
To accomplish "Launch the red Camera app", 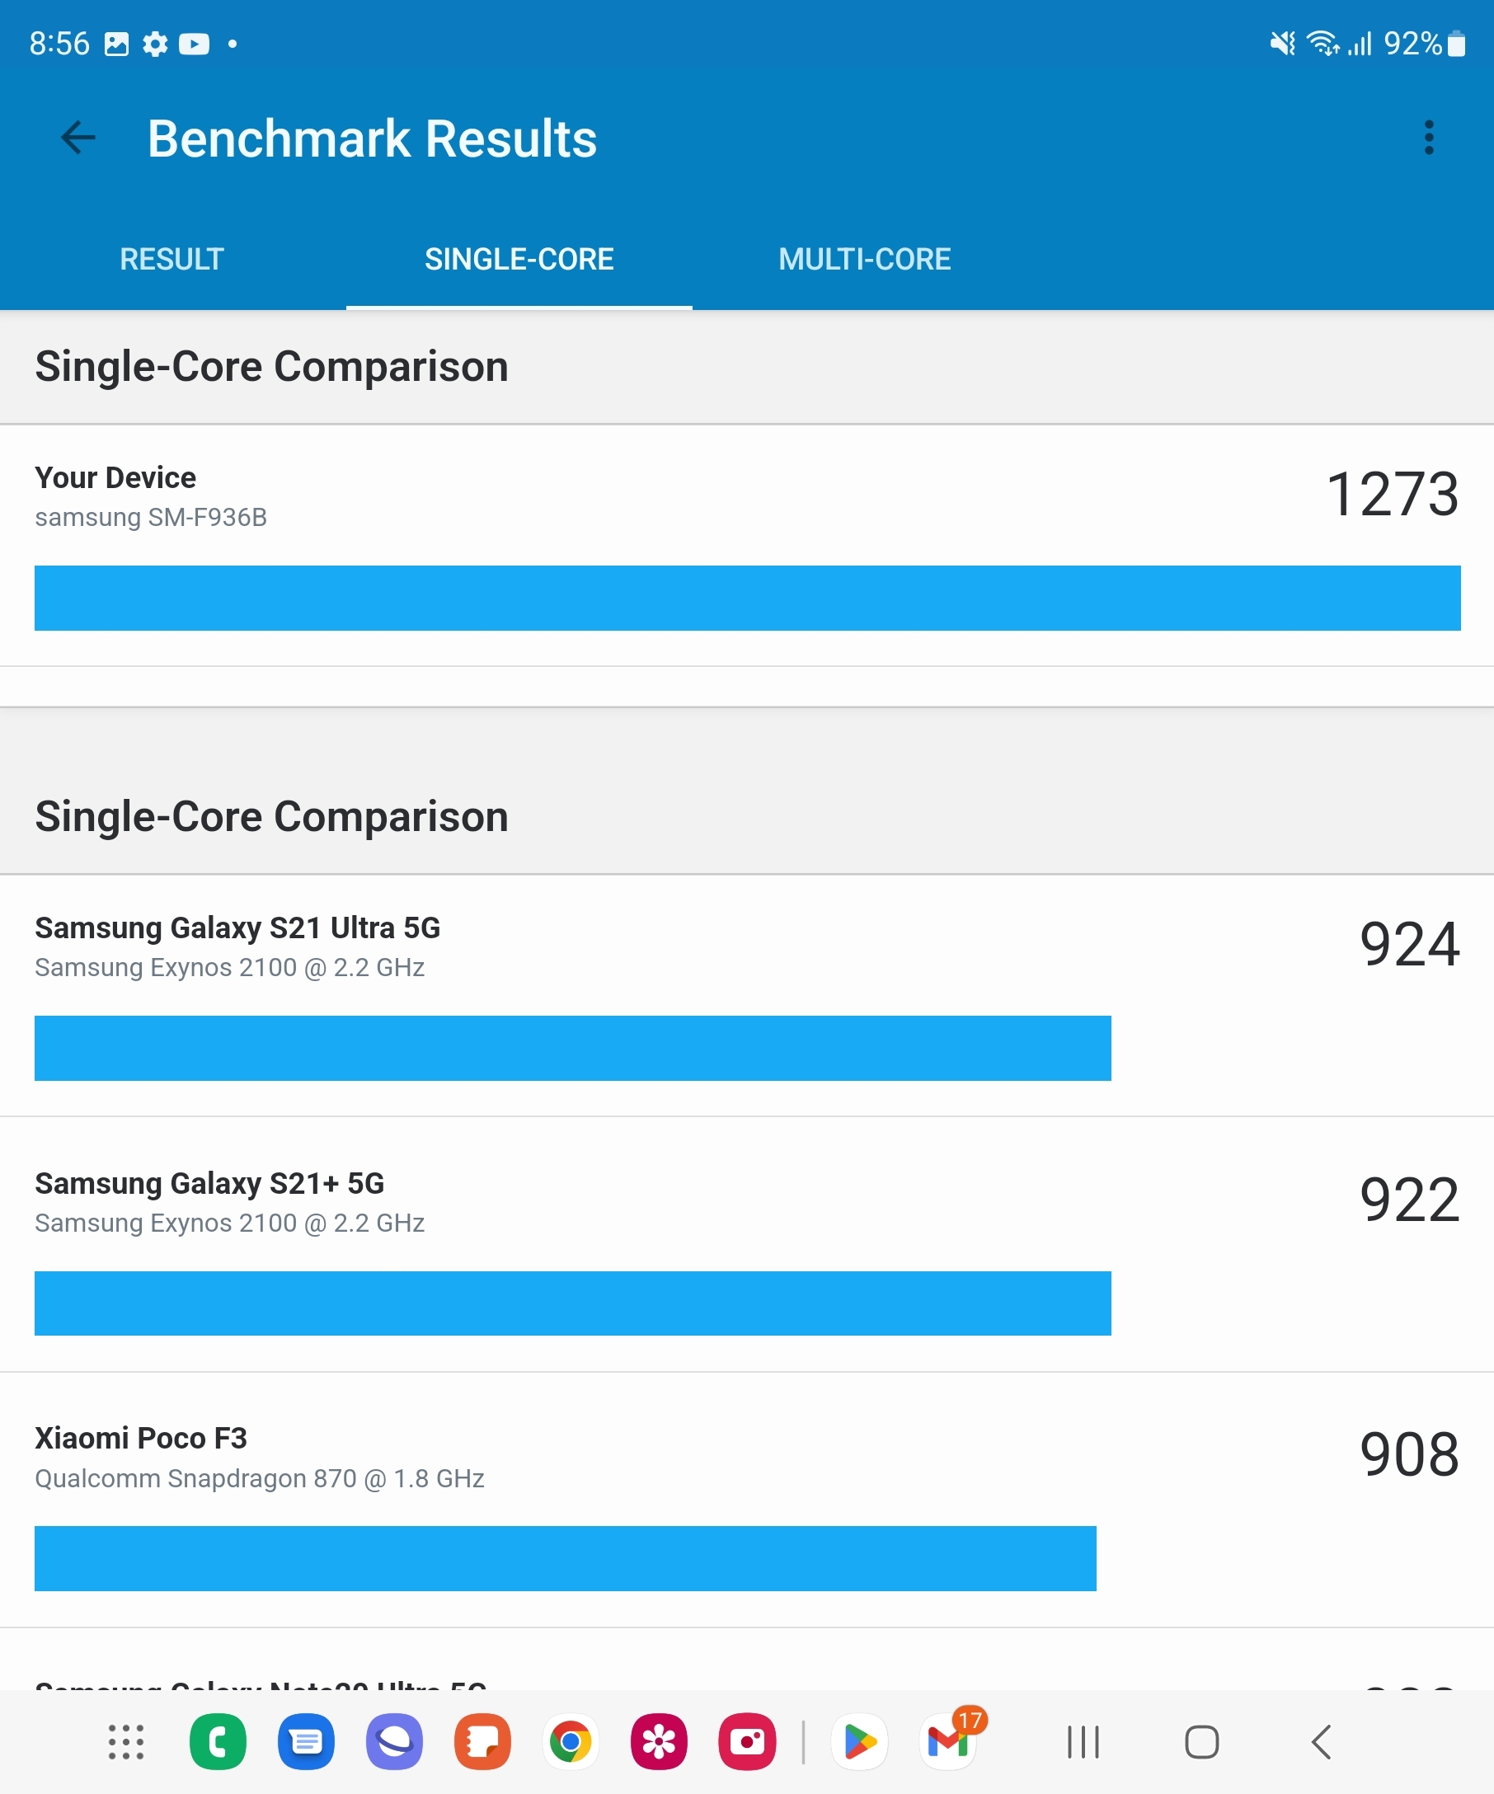I will (748, 1742).
